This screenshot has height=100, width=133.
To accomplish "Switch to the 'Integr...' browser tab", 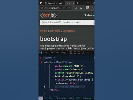I will coord(49,3).
